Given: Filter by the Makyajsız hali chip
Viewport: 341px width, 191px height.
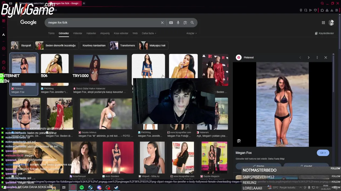Looking at the screenshot, I should (x=153, y=45).
